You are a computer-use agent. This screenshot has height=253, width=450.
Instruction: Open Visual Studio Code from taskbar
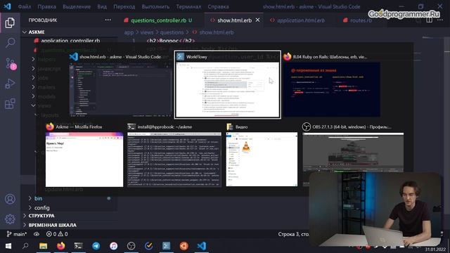click(x=202, y=246)
